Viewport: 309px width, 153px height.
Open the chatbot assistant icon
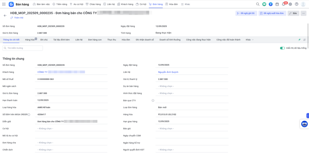pyautogui.click(x=304, y=124)
